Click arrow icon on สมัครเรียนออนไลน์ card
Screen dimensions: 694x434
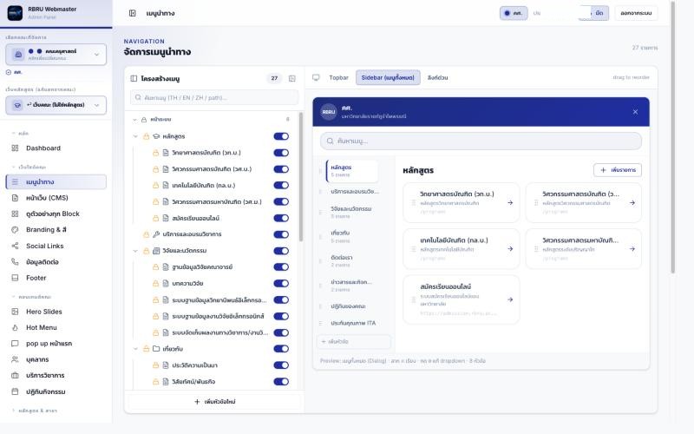click(x=510, y=299)
